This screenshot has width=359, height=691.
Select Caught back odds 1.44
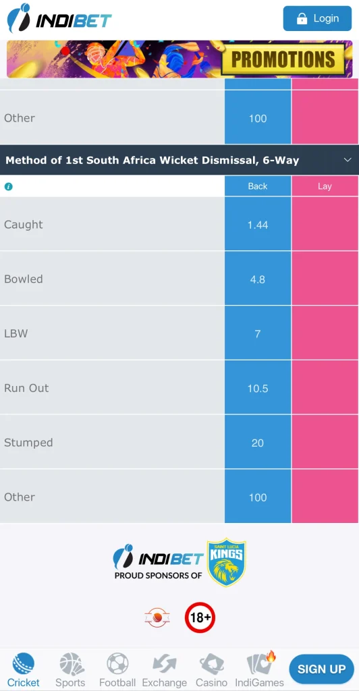pos(258,224)
